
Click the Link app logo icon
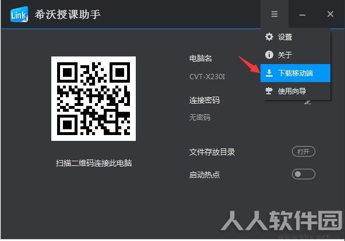point(19,15)
